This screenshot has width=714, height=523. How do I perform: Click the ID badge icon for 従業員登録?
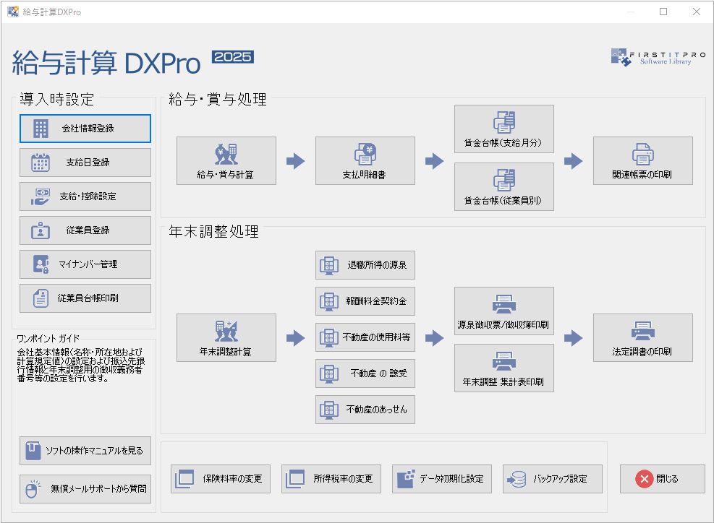pyautogui.click(x=41, y=230)
